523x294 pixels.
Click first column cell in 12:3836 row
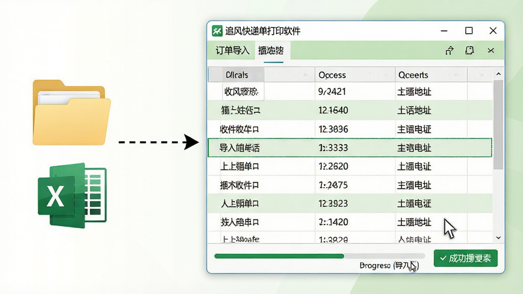[x=261, y=129]
